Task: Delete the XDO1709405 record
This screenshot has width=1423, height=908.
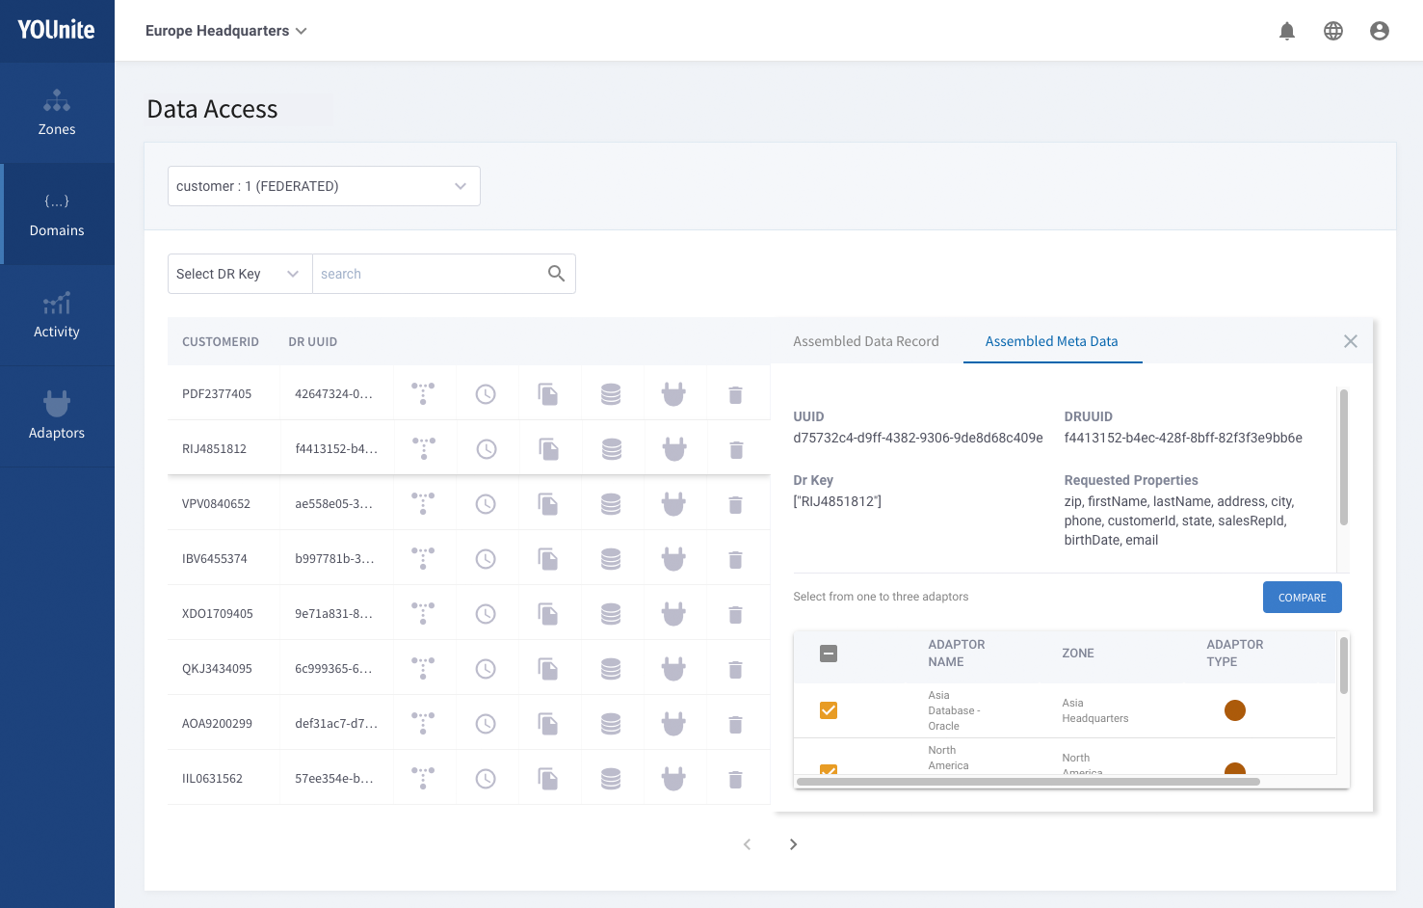Action: pos(736,614)
